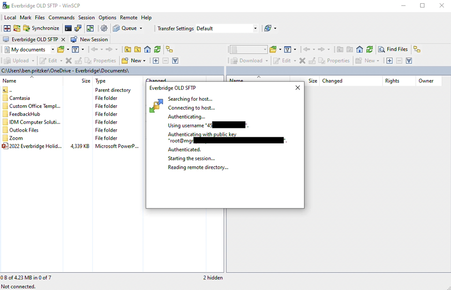The image size is (451, 290).
Task: Click remote panel home directory icon
Action: [x=360, y=50]
